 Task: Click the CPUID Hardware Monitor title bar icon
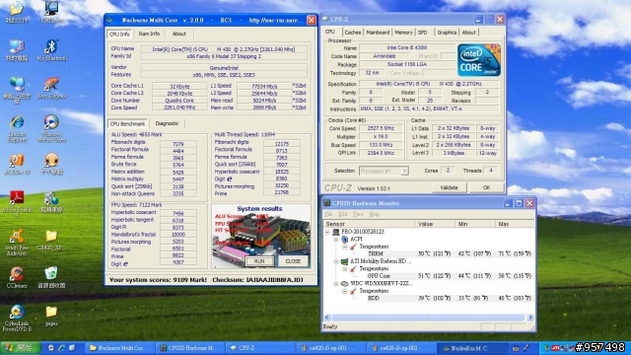[x=327, y=203]
